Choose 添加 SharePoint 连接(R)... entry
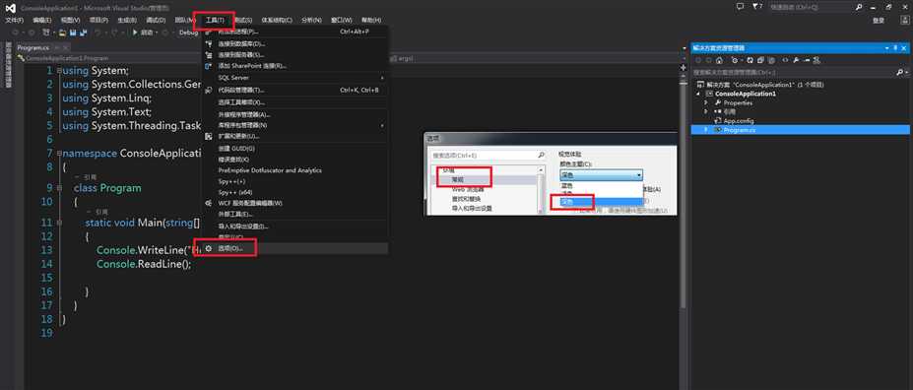 294,66
